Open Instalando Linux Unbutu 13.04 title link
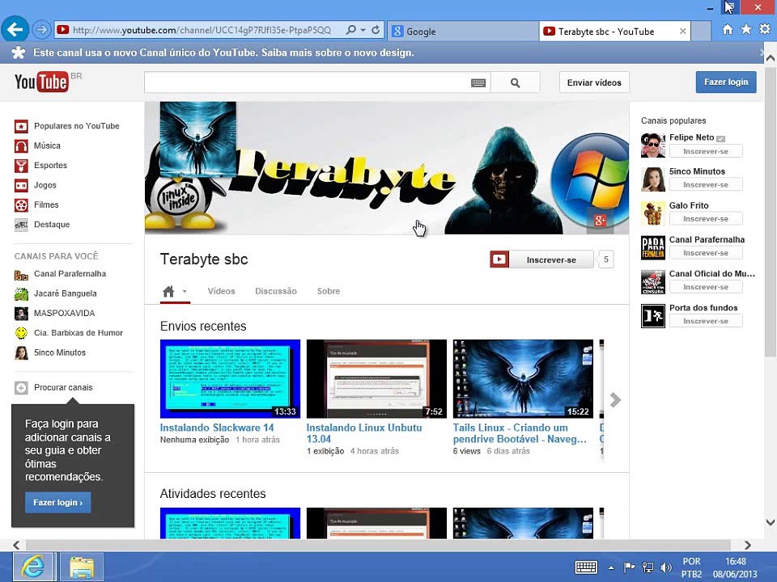 coord(363,433)
